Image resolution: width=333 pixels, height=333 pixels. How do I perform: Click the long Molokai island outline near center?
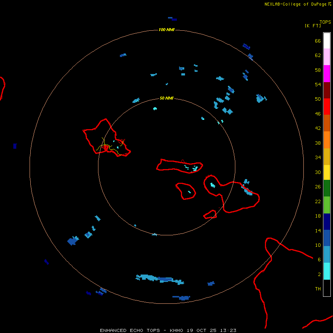180,166
